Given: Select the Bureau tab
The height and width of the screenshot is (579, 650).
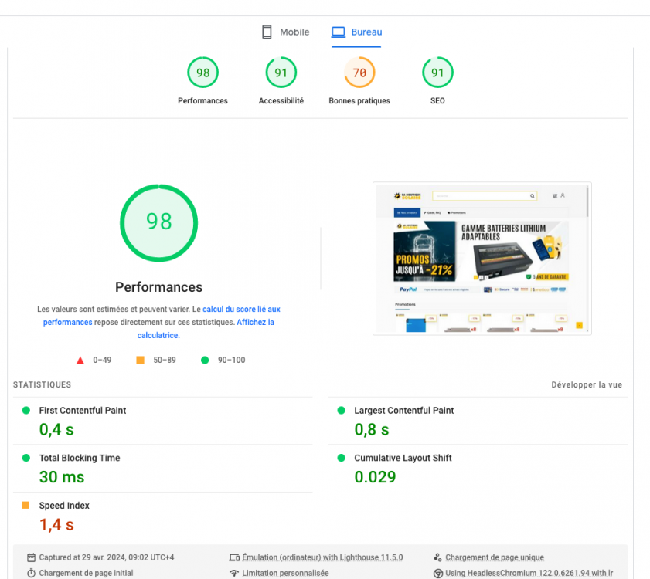Looking at the screenshot, I should (356, 32).
